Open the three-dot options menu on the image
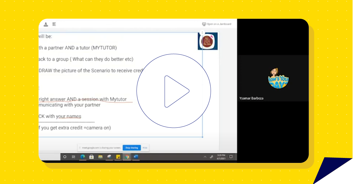 (202, 32)
